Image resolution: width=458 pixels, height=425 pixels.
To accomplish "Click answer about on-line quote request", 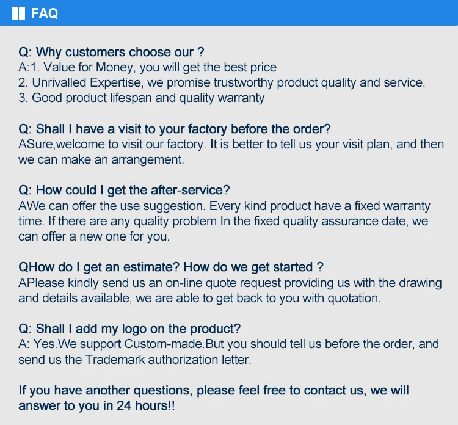I will [x=230, y=283].
